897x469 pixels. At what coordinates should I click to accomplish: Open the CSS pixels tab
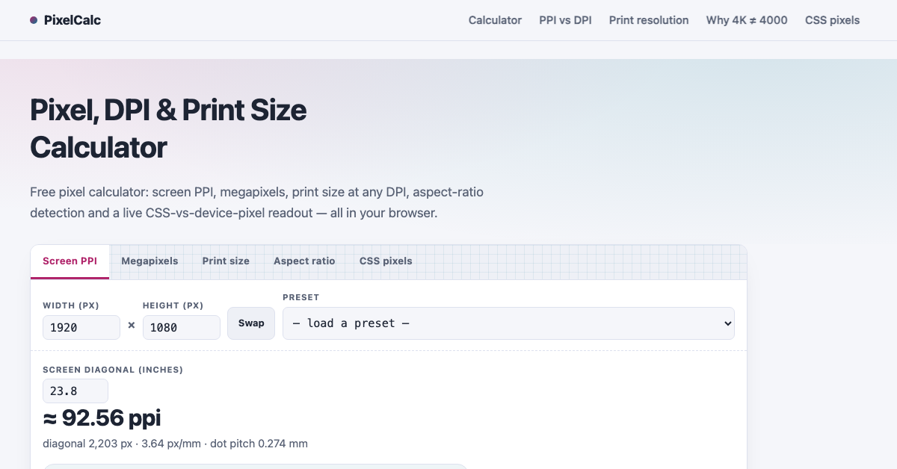click(386, 261)
